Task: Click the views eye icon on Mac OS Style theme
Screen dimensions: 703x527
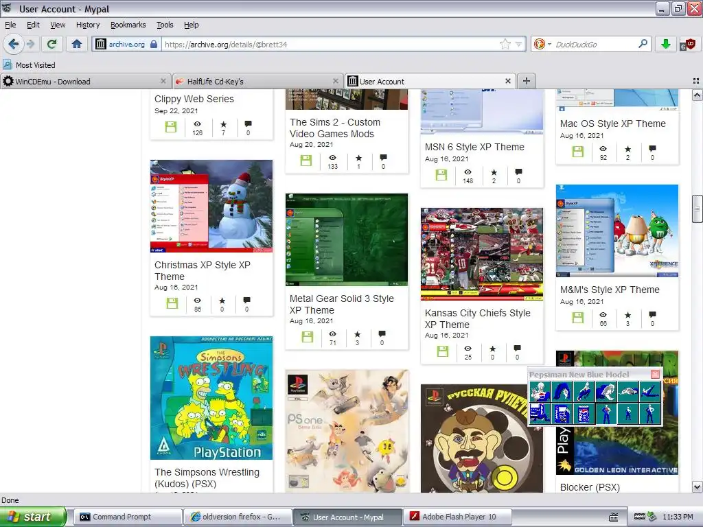Action: coord(603,149)
